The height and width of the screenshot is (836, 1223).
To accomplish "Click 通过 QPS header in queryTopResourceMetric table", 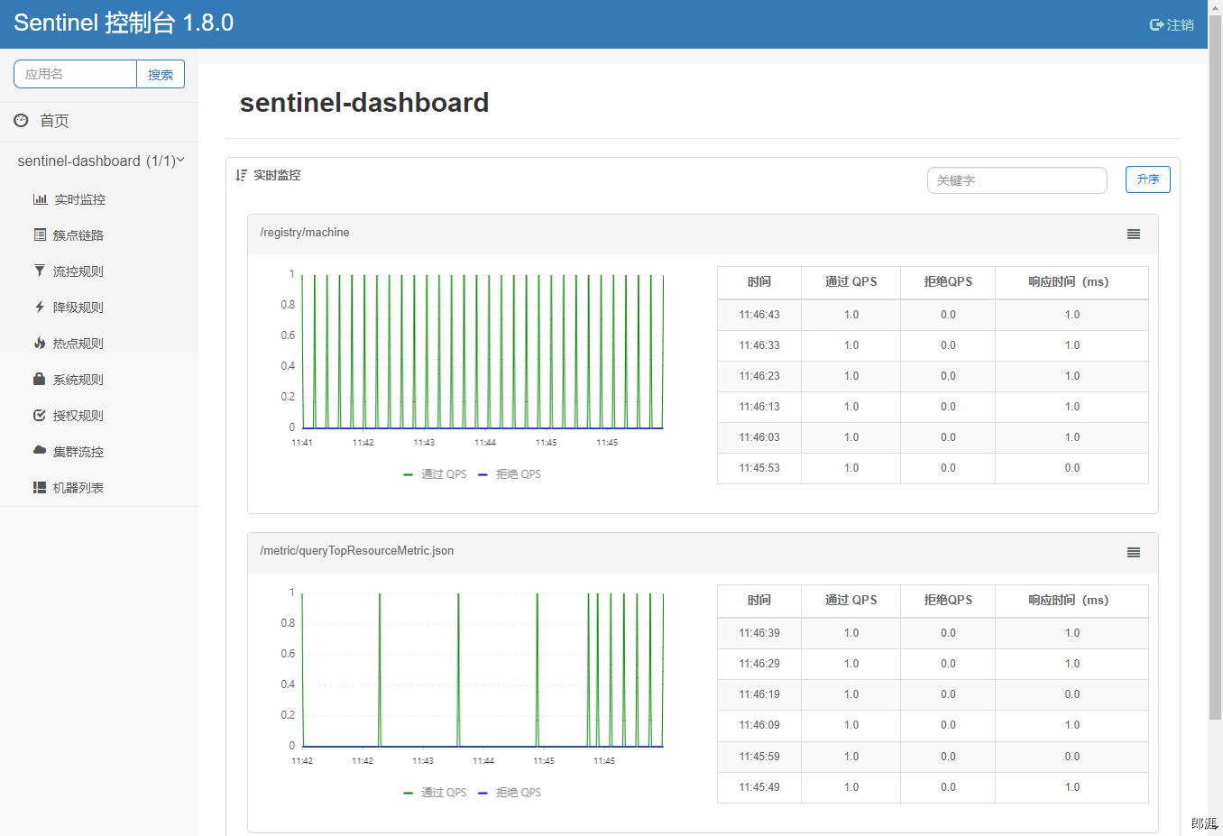I will pos(851,601).
